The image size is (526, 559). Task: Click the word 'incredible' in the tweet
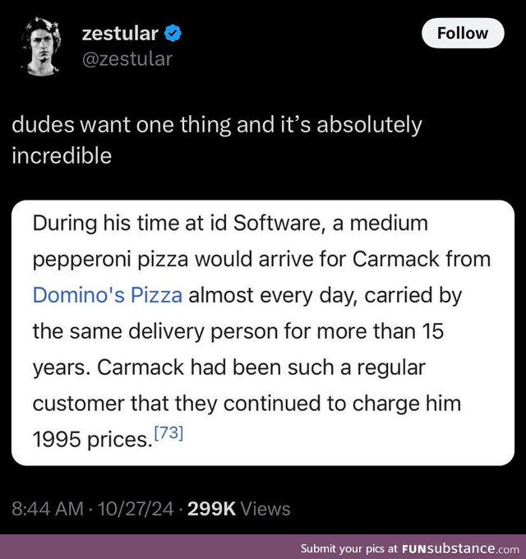61,155
